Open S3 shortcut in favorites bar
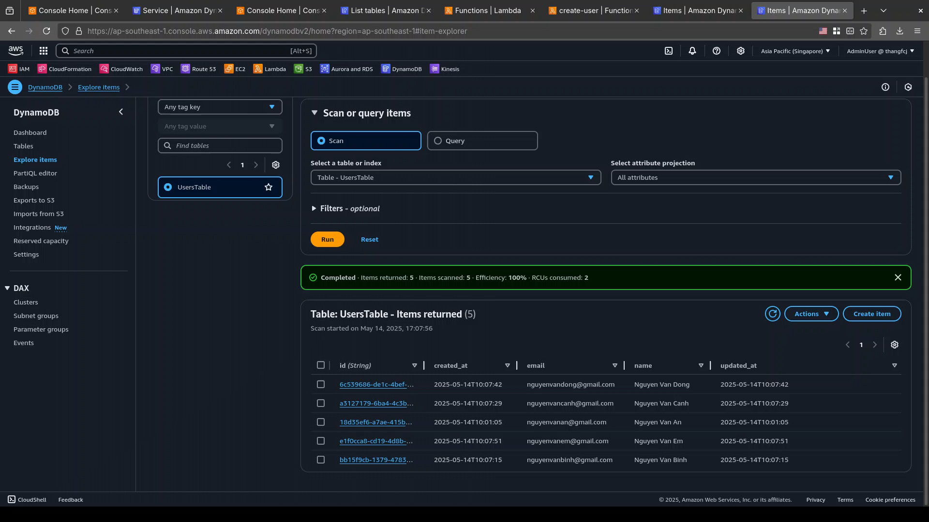The height and width of the screenshot is (522, 929). point(303,69)
